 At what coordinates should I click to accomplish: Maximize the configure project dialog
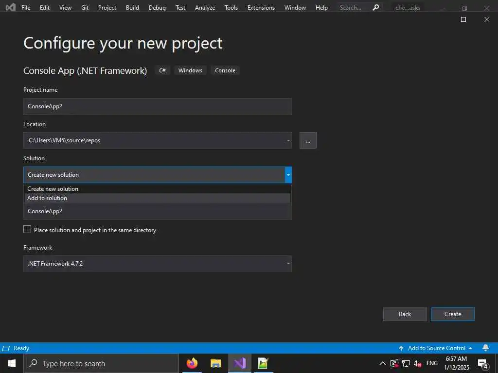pyautogui.click(x=463, y=19)
